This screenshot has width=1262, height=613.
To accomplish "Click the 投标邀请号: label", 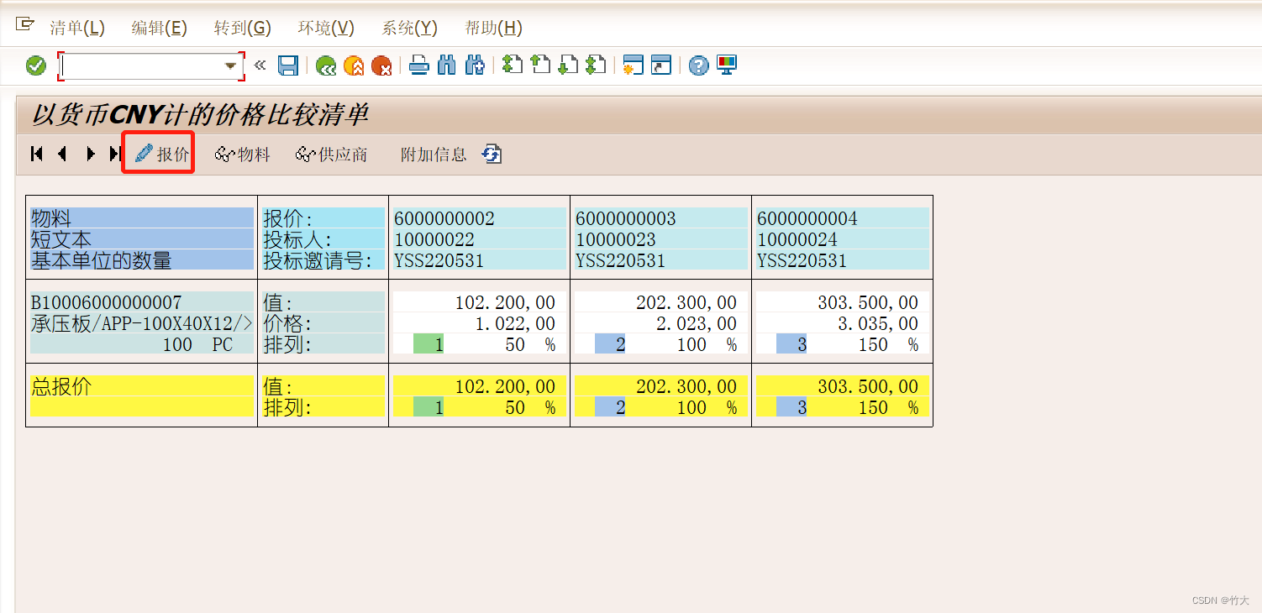I will click(318, 260).
